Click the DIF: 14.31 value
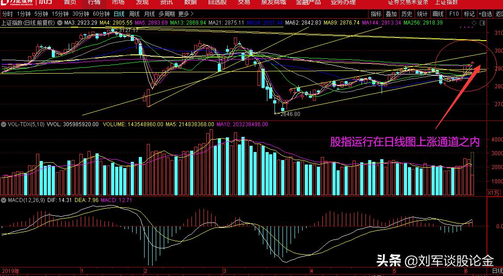The height and width of the screenshot is (276, 503). tap(60, 200)
